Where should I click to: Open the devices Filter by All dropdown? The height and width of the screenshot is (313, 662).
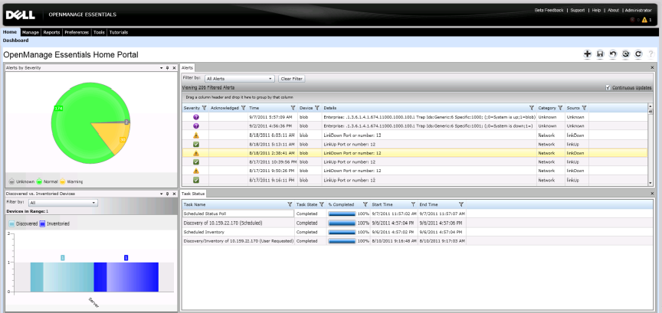point(63,203)
